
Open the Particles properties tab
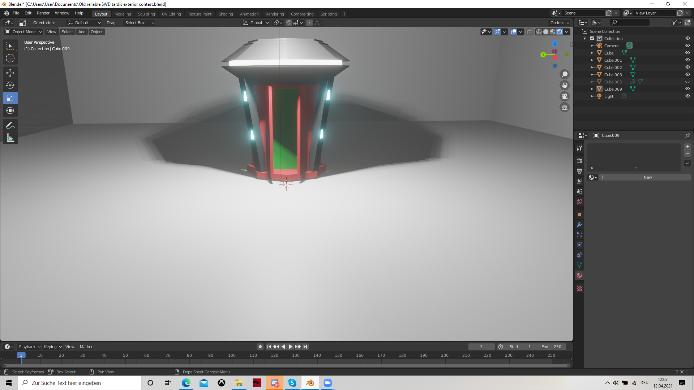coord(579,235)
